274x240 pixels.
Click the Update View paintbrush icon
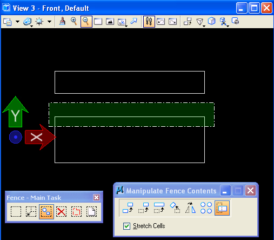62,22
